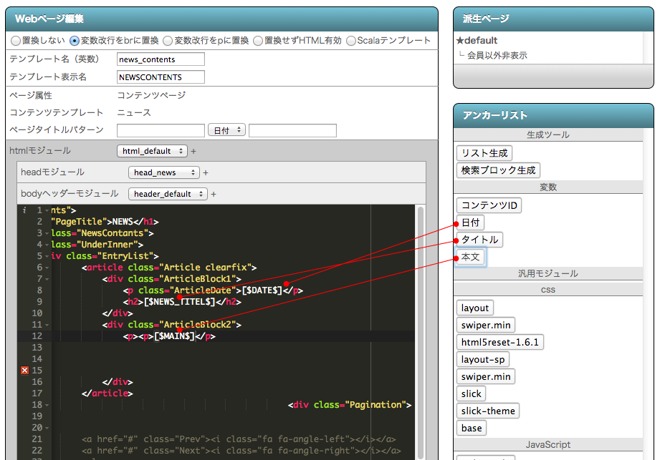Open the 日付 title pattern dropdown
The width and height of the screenshot is (660, 460).
227,130
